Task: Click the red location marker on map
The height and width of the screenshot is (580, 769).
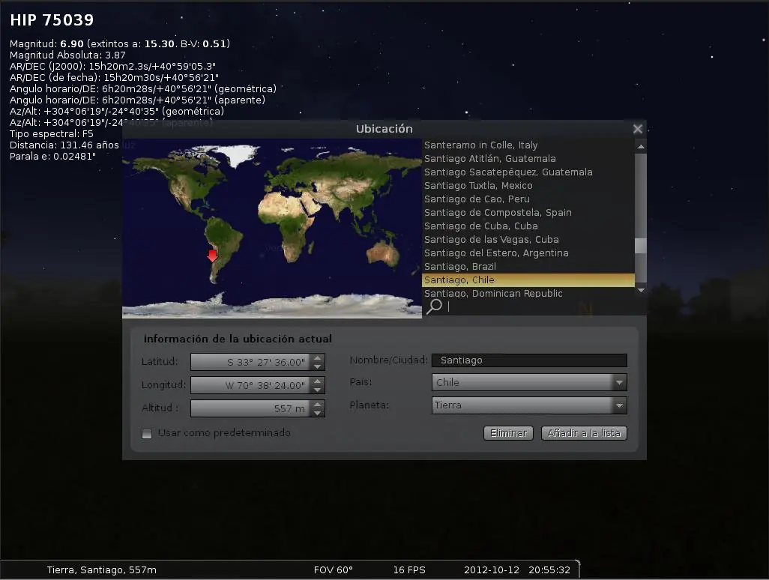Action: (x=212, y=256)
